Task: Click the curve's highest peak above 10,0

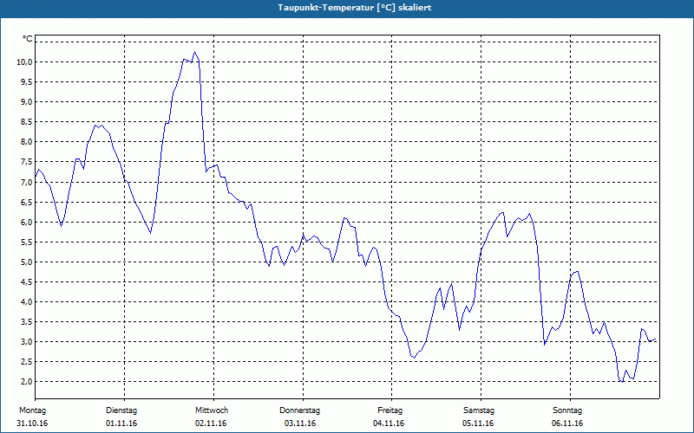Action: click(194, 52)
